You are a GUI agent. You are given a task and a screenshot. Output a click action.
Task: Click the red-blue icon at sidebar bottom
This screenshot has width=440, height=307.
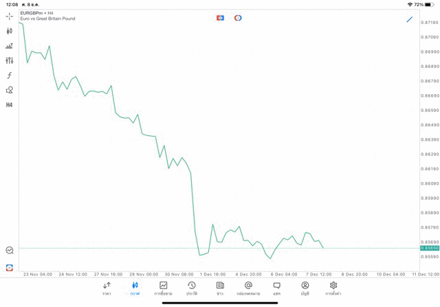(x=9, y=267)
